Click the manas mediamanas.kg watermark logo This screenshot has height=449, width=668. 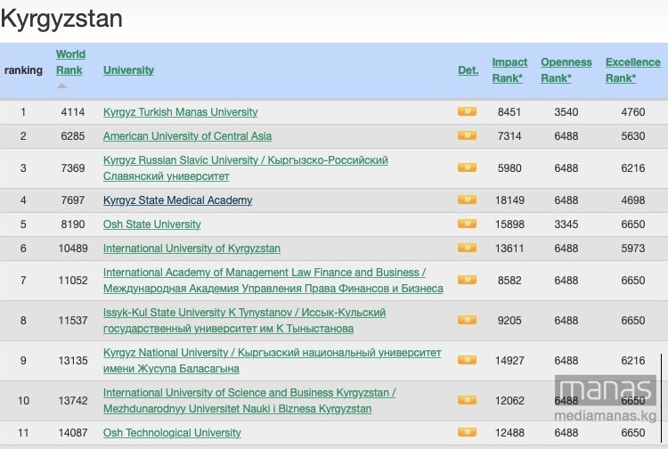click(x=606, y=398)
